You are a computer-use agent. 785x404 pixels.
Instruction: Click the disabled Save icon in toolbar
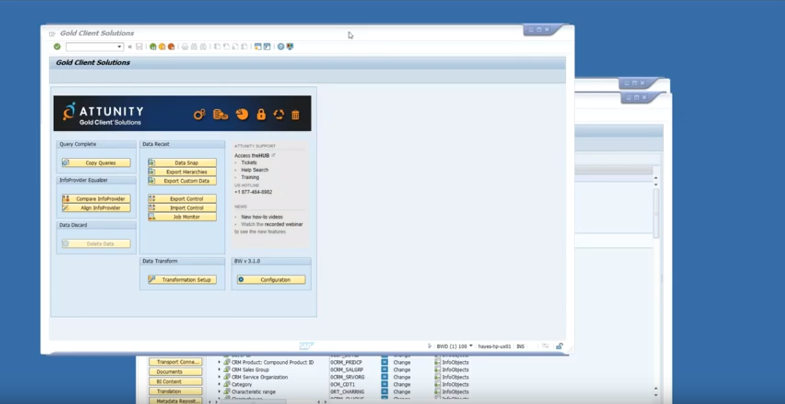pos(140,47)
